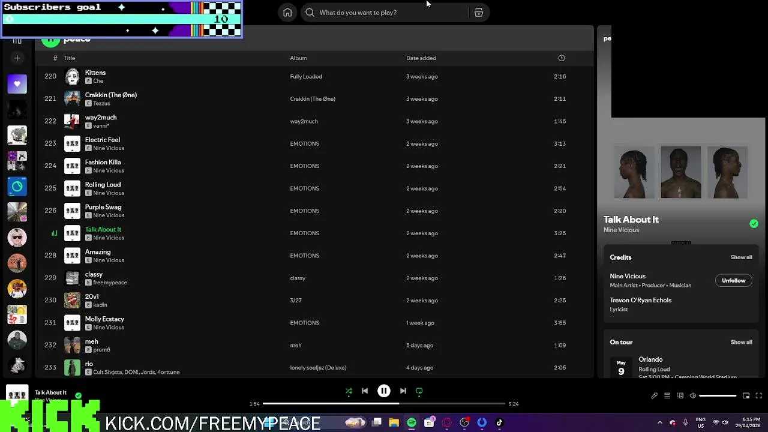Open the mini player icon

point(746,395)
